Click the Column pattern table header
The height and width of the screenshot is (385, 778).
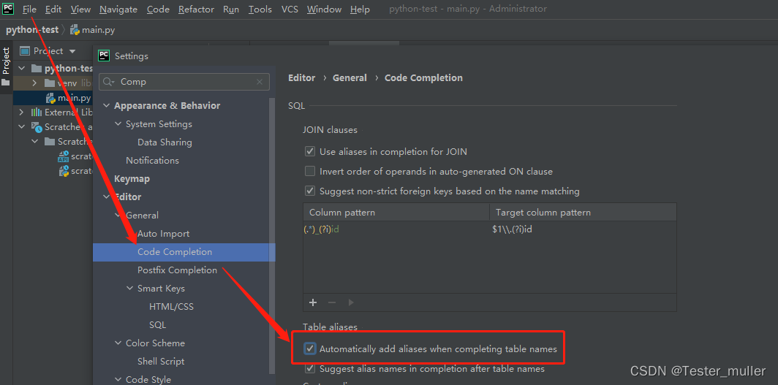pos(396,212)
